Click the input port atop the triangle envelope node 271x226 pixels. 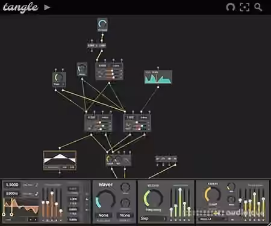[x=60, y=148]
